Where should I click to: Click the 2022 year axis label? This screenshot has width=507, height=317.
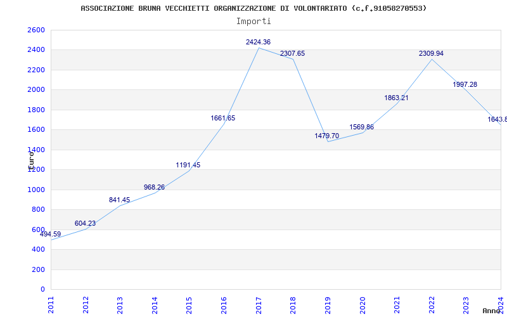click(x=432, y=305)
